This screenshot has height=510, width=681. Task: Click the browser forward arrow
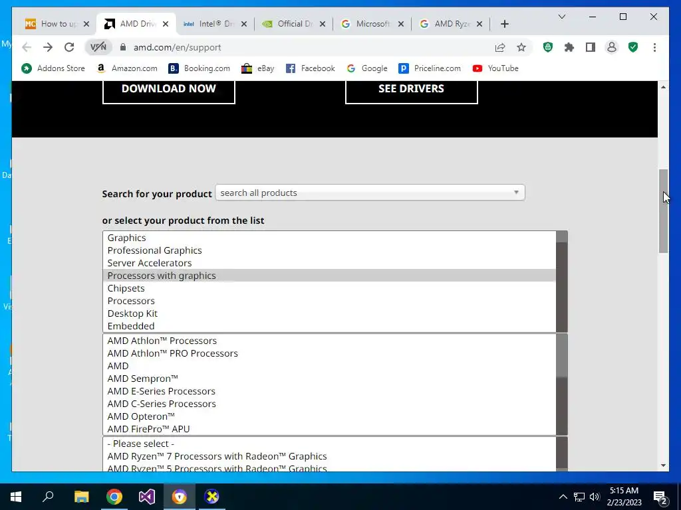point(48,47)
